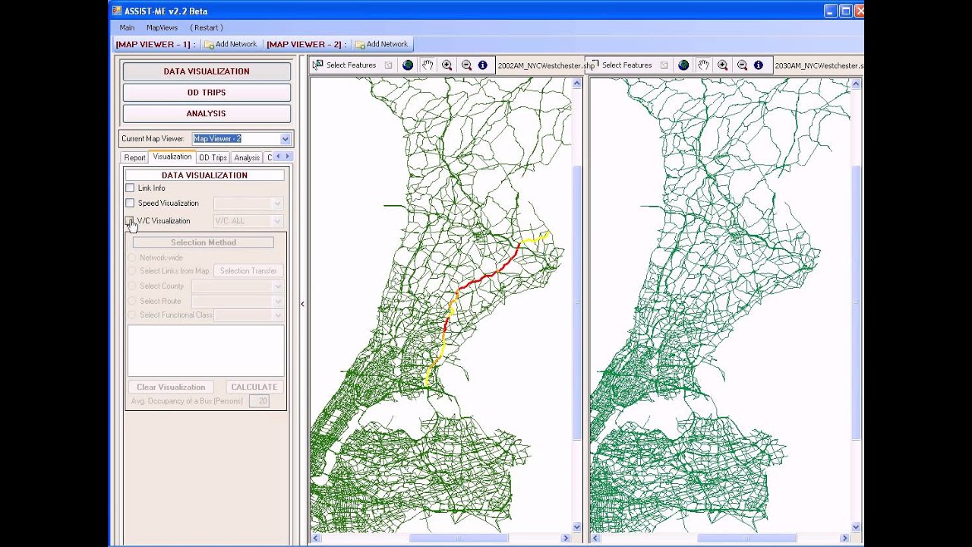972x547 pixels.
Task: Select zoom out tool in Map Viewer 2
Action: click(x=742, y=65)
